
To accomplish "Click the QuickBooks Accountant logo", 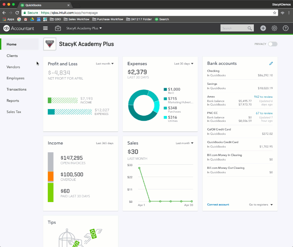I will point(19,28).
